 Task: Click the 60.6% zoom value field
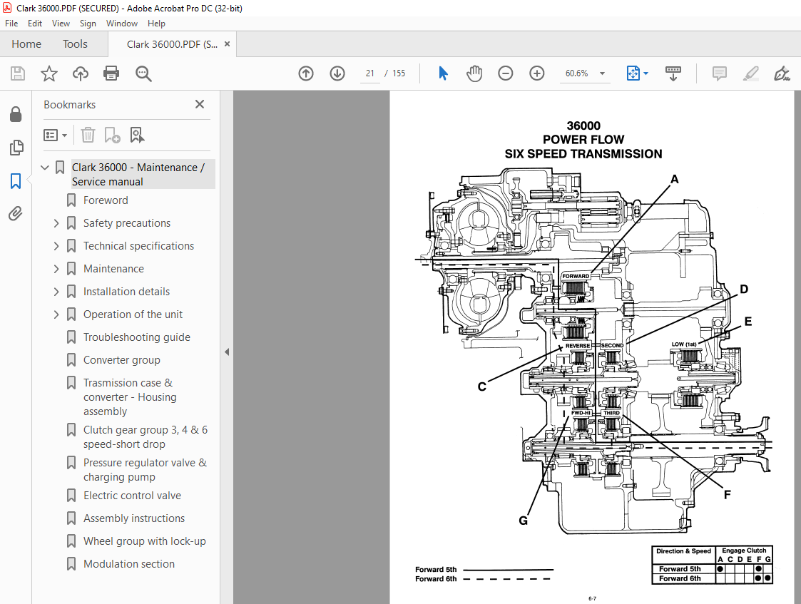[577, 73]
